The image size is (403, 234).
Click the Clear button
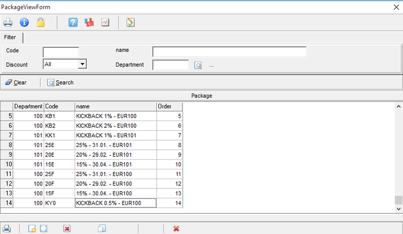(16, 82)
